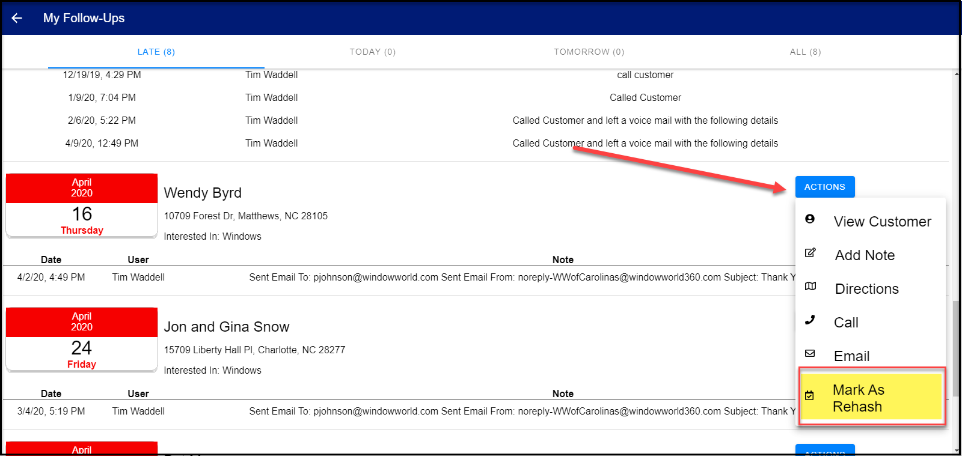Click address 10709 Forest Dr, Matthews

[x=246, y=216]
